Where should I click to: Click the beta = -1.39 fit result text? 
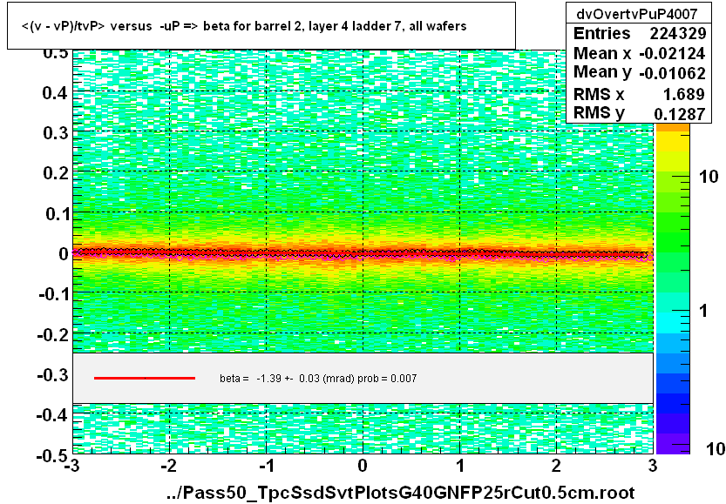tap(318, 379)
